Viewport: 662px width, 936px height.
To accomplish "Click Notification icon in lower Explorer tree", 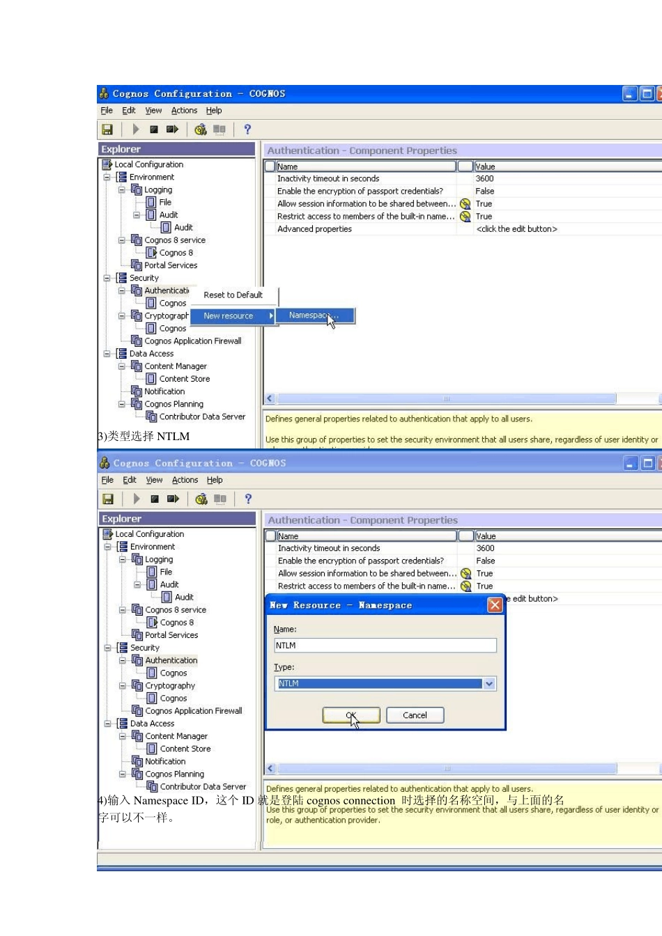I will pos(137,761).
